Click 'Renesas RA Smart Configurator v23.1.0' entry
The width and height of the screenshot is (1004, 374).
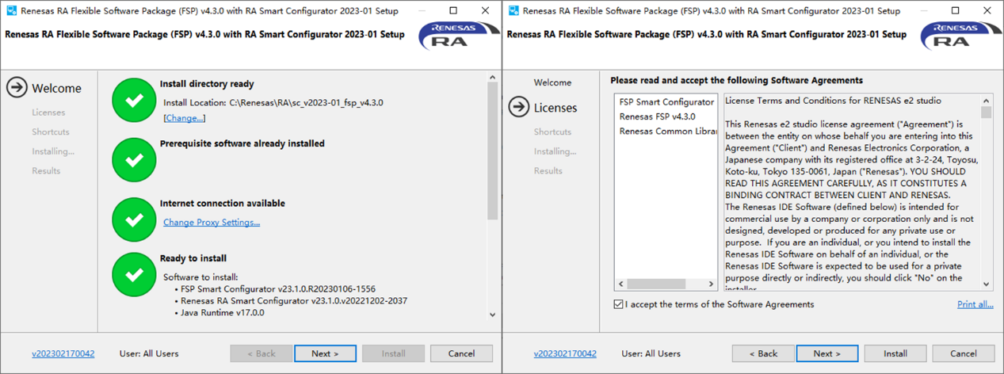coord(294,301)
